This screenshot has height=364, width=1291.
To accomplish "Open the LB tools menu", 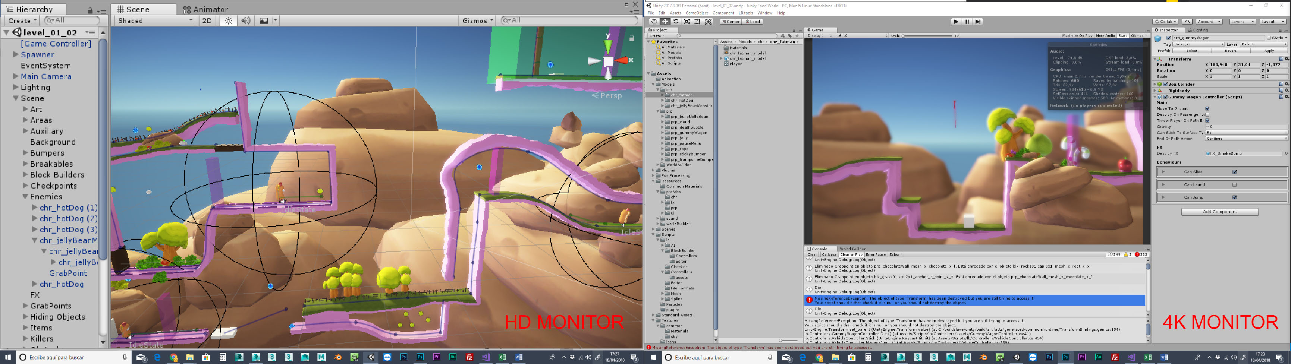I will 745,13.
